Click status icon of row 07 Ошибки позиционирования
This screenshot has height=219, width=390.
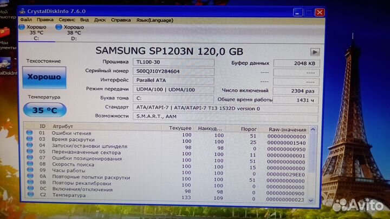click(30, 157)
